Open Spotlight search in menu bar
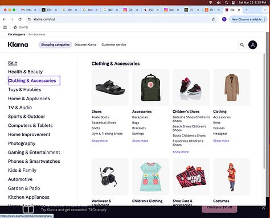This screenshot has width=270, height=218. 226,2
